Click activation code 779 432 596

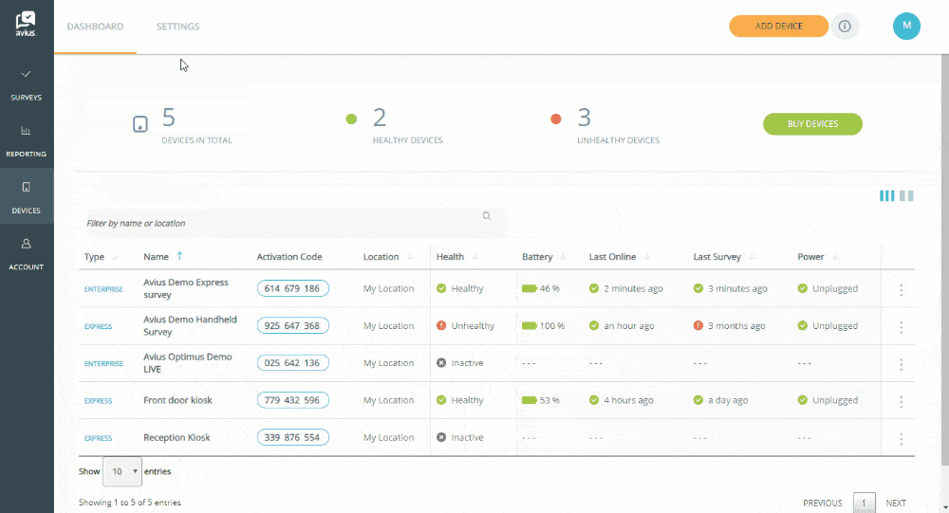(x=292, y=400)
